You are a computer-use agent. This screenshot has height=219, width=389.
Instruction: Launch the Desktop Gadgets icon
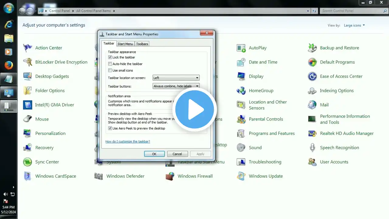click(28, 76)
